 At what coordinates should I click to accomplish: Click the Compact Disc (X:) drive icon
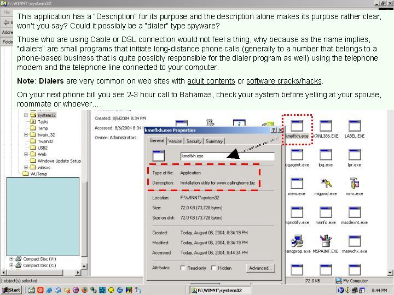[19, 265]
